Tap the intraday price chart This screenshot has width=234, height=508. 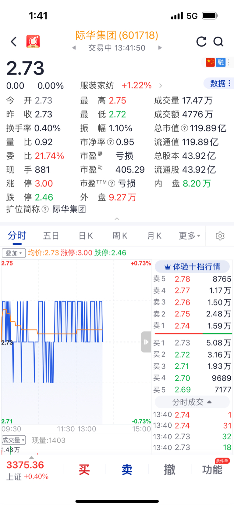tap(76, 342)
